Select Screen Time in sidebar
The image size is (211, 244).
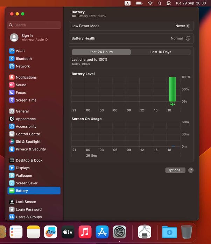point(34,100)
